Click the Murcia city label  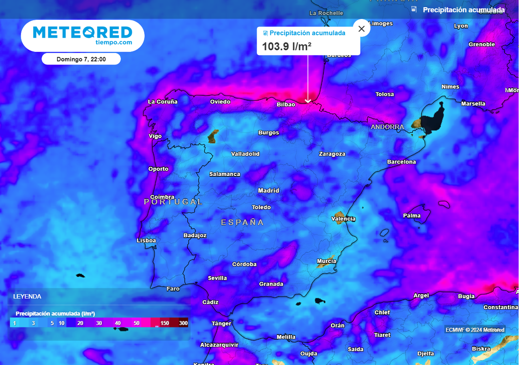pos(326,261)
